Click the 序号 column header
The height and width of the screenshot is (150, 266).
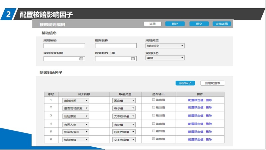pyautogui.click(x=51, y=94)
